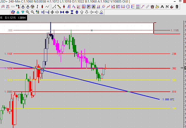Select the bar chart style icon

pos(37,7)
